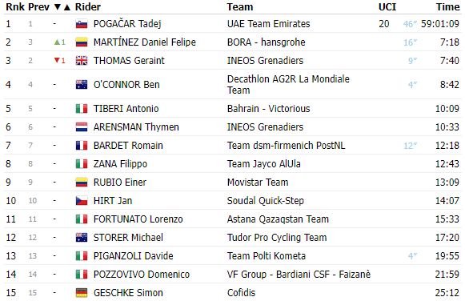Click the green up arrow for Martínez
Image resolution: width=465 pixels, height=301 pixels.
point(58,42)
